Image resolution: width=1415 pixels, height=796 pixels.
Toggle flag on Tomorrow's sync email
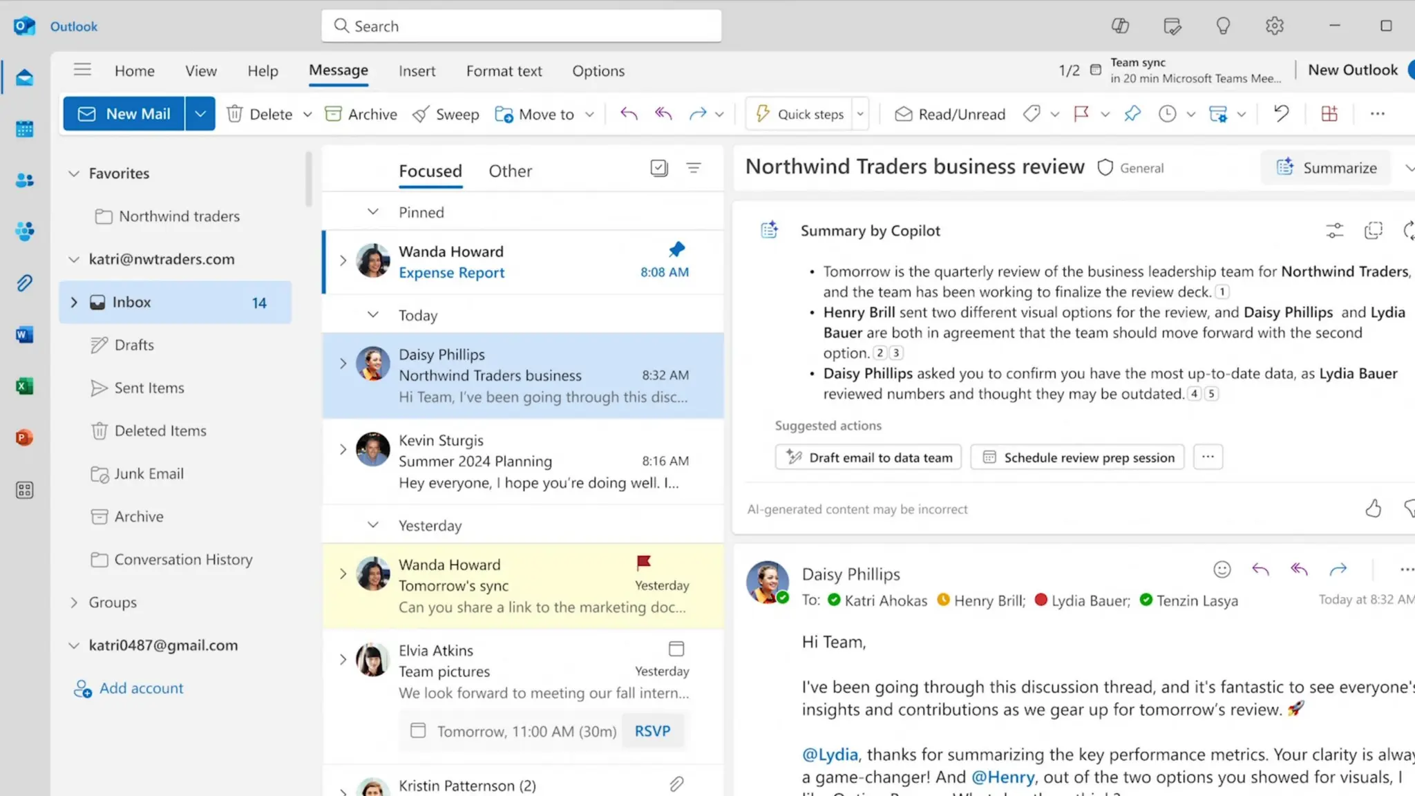pos(643,563)
